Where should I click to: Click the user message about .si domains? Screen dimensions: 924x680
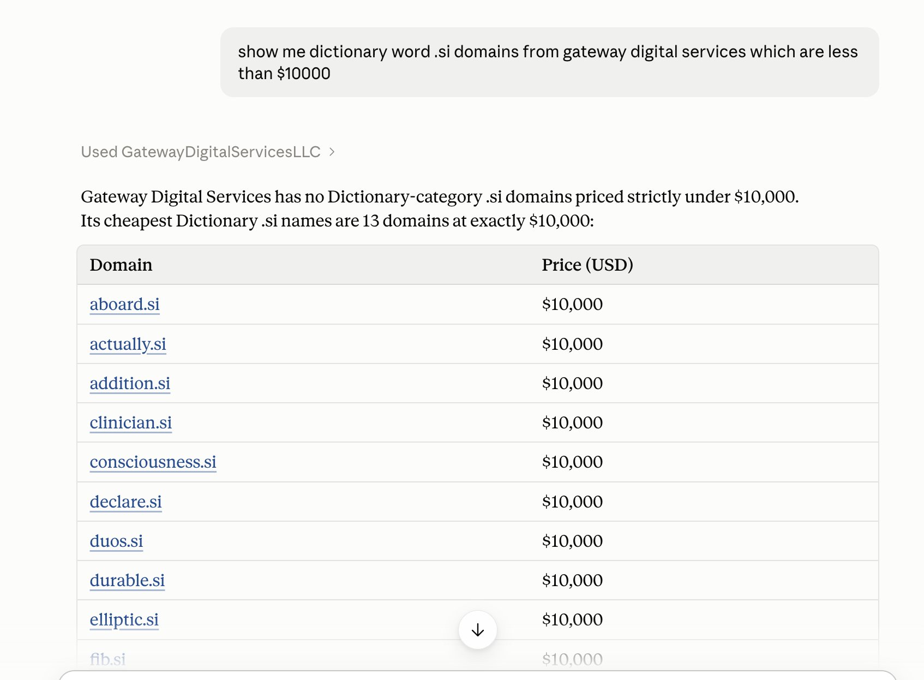pos(549,62)
